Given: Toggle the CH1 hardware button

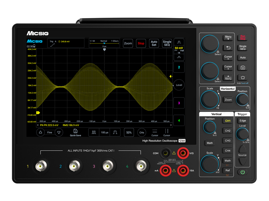Looking at the screenshot, I should [x=228, y=121].
